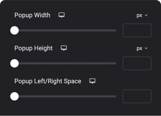Click the Popup Left/Right Space slider handle
The image size is (161, 116).
[x=14, y=96]
